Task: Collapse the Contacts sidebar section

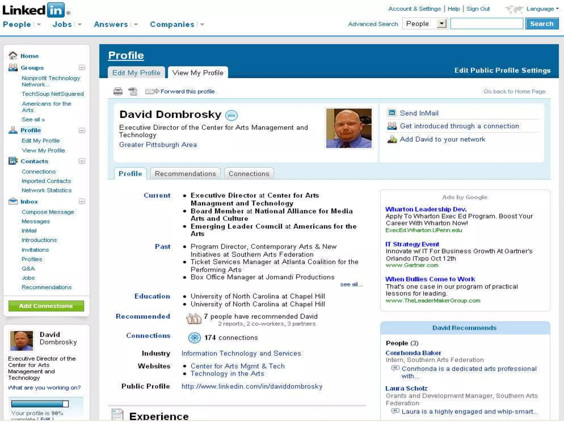Action: pyautogui.click(x=82, y=161)
